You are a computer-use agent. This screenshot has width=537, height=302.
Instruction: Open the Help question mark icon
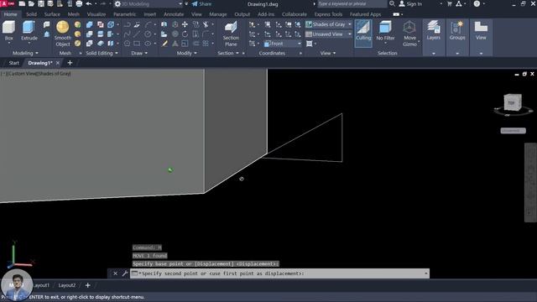(x=477, y=3)
